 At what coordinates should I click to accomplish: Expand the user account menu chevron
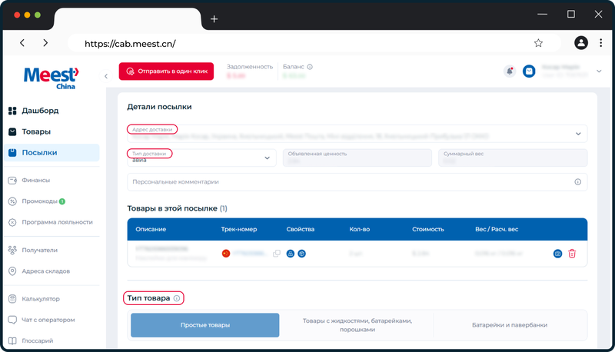click(x=599, y=71)
